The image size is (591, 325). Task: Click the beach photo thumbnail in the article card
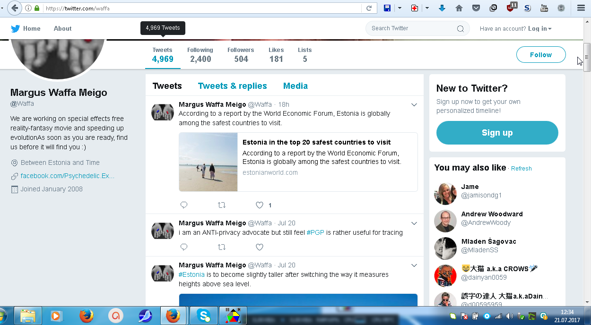[208, 162]
